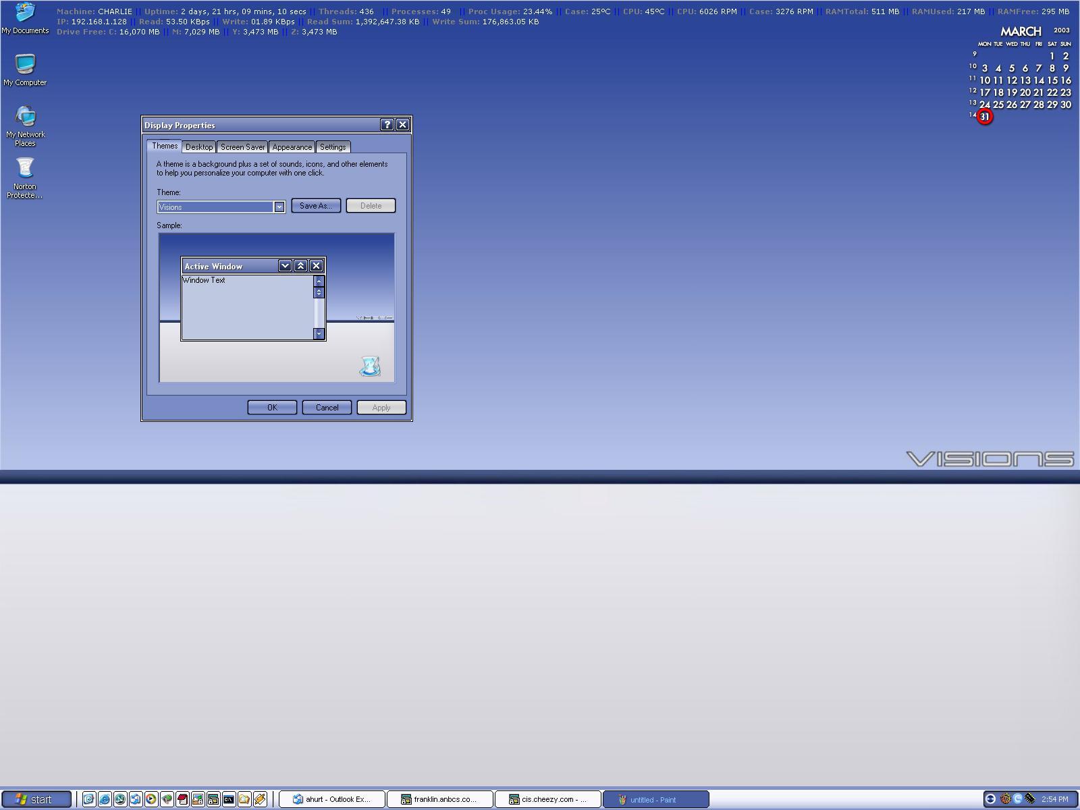Viewport: 1080px width, 810px height.
Task: Switch to ahurt - Outlook Express taskbar window
Action: [332, 799]
